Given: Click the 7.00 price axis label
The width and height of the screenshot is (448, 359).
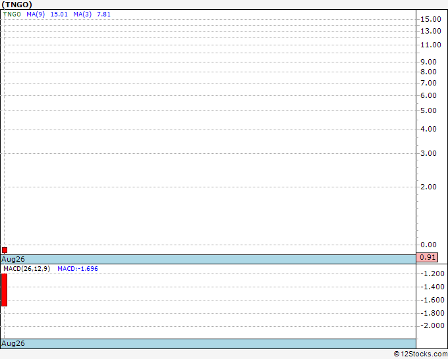Looking at the screenshot, I should click(x=429, y=84).
